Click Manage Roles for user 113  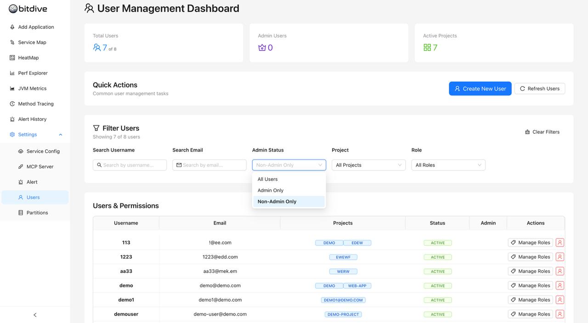[x=530, y=242]
